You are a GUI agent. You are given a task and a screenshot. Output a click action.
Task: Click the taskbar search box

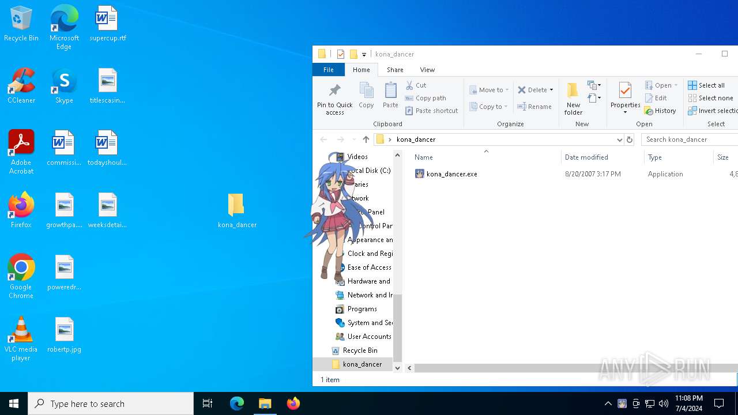point(111,403)
